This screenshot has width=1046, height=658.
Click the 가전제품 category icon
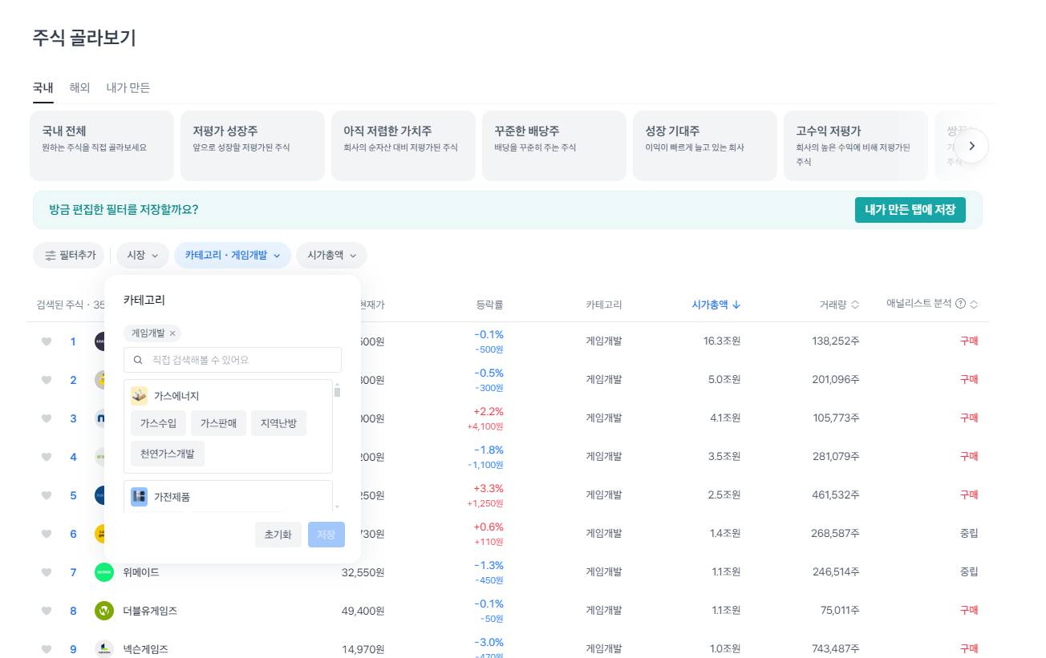coord(139,497)
